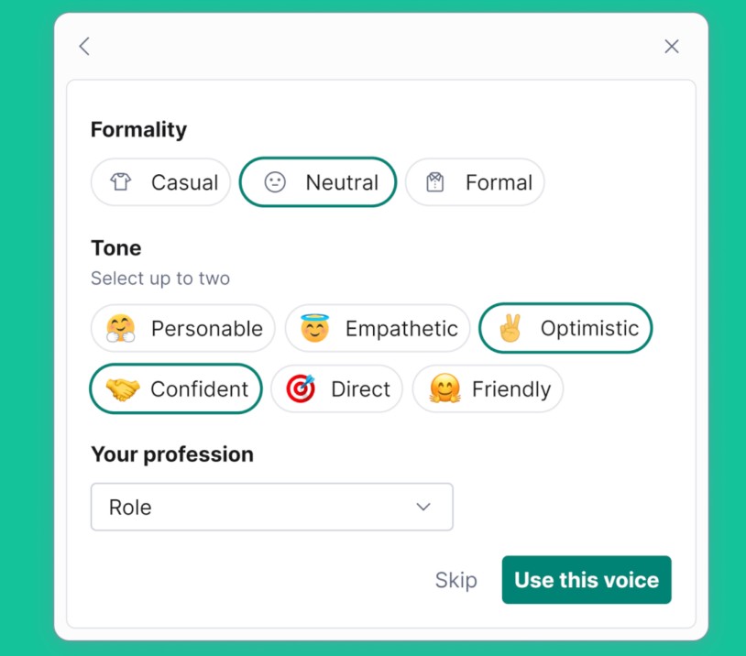Screen dimensions: 746x656
Task: Toggle the Friendly tone chip
Action: 488,389
